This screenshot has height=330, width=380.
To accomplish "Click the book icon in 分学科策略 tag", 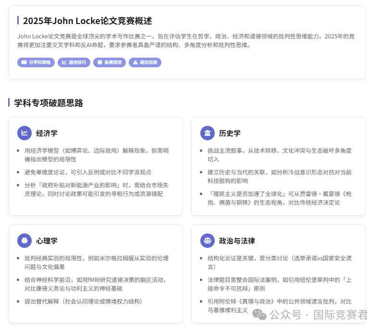I will [x=24, y=62].
